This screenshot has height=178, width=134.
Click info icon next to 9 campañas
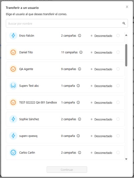tap(79, 69)
